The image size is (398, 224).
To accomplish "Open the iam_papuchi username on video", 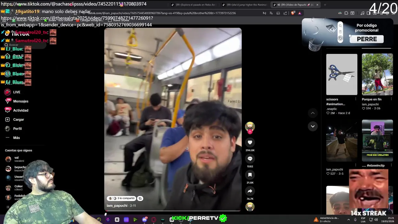I will point(117,206).
